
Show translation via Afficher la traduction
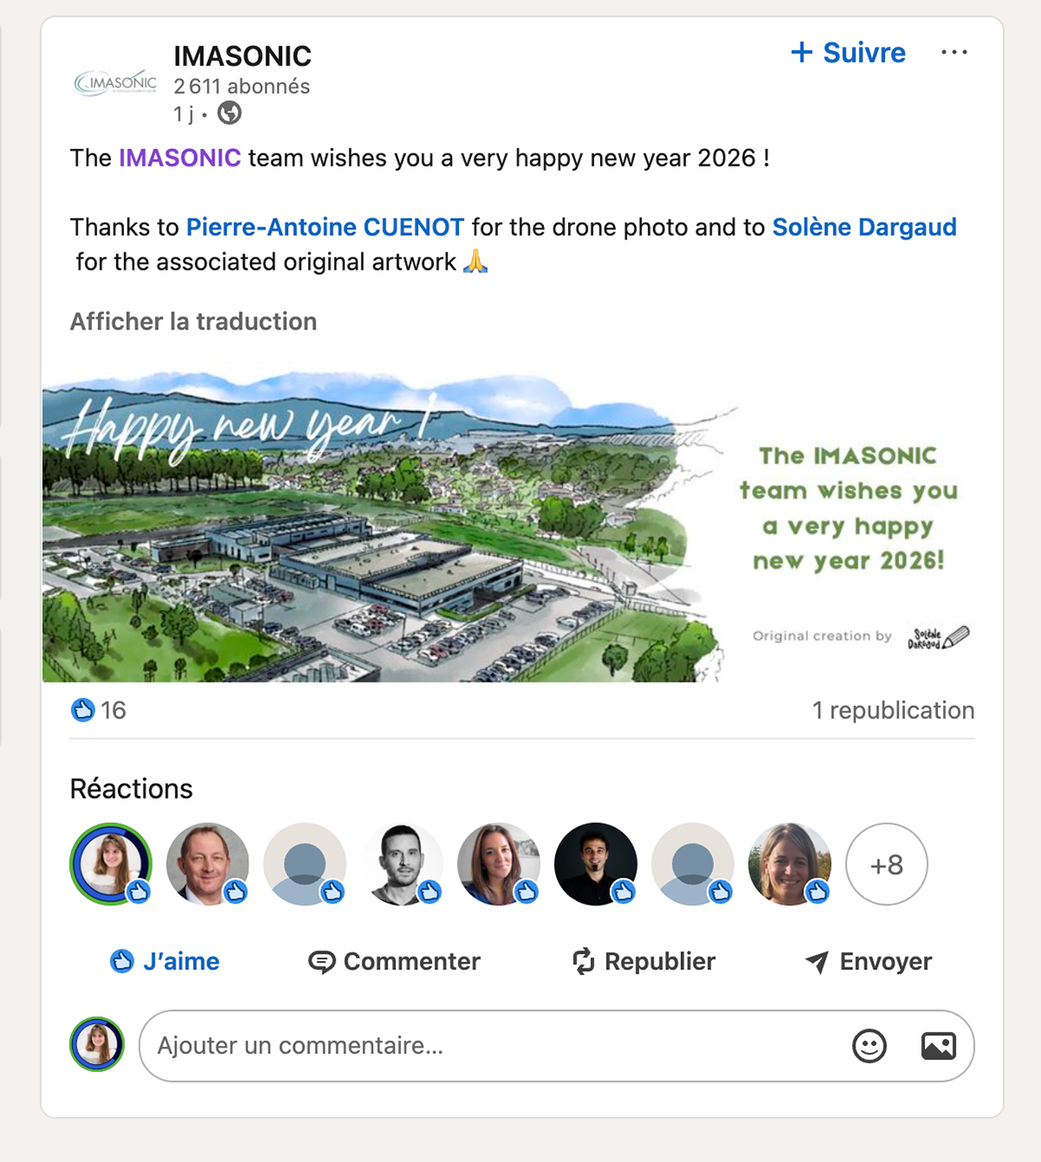pyautogui.click(x=193, y=322)
